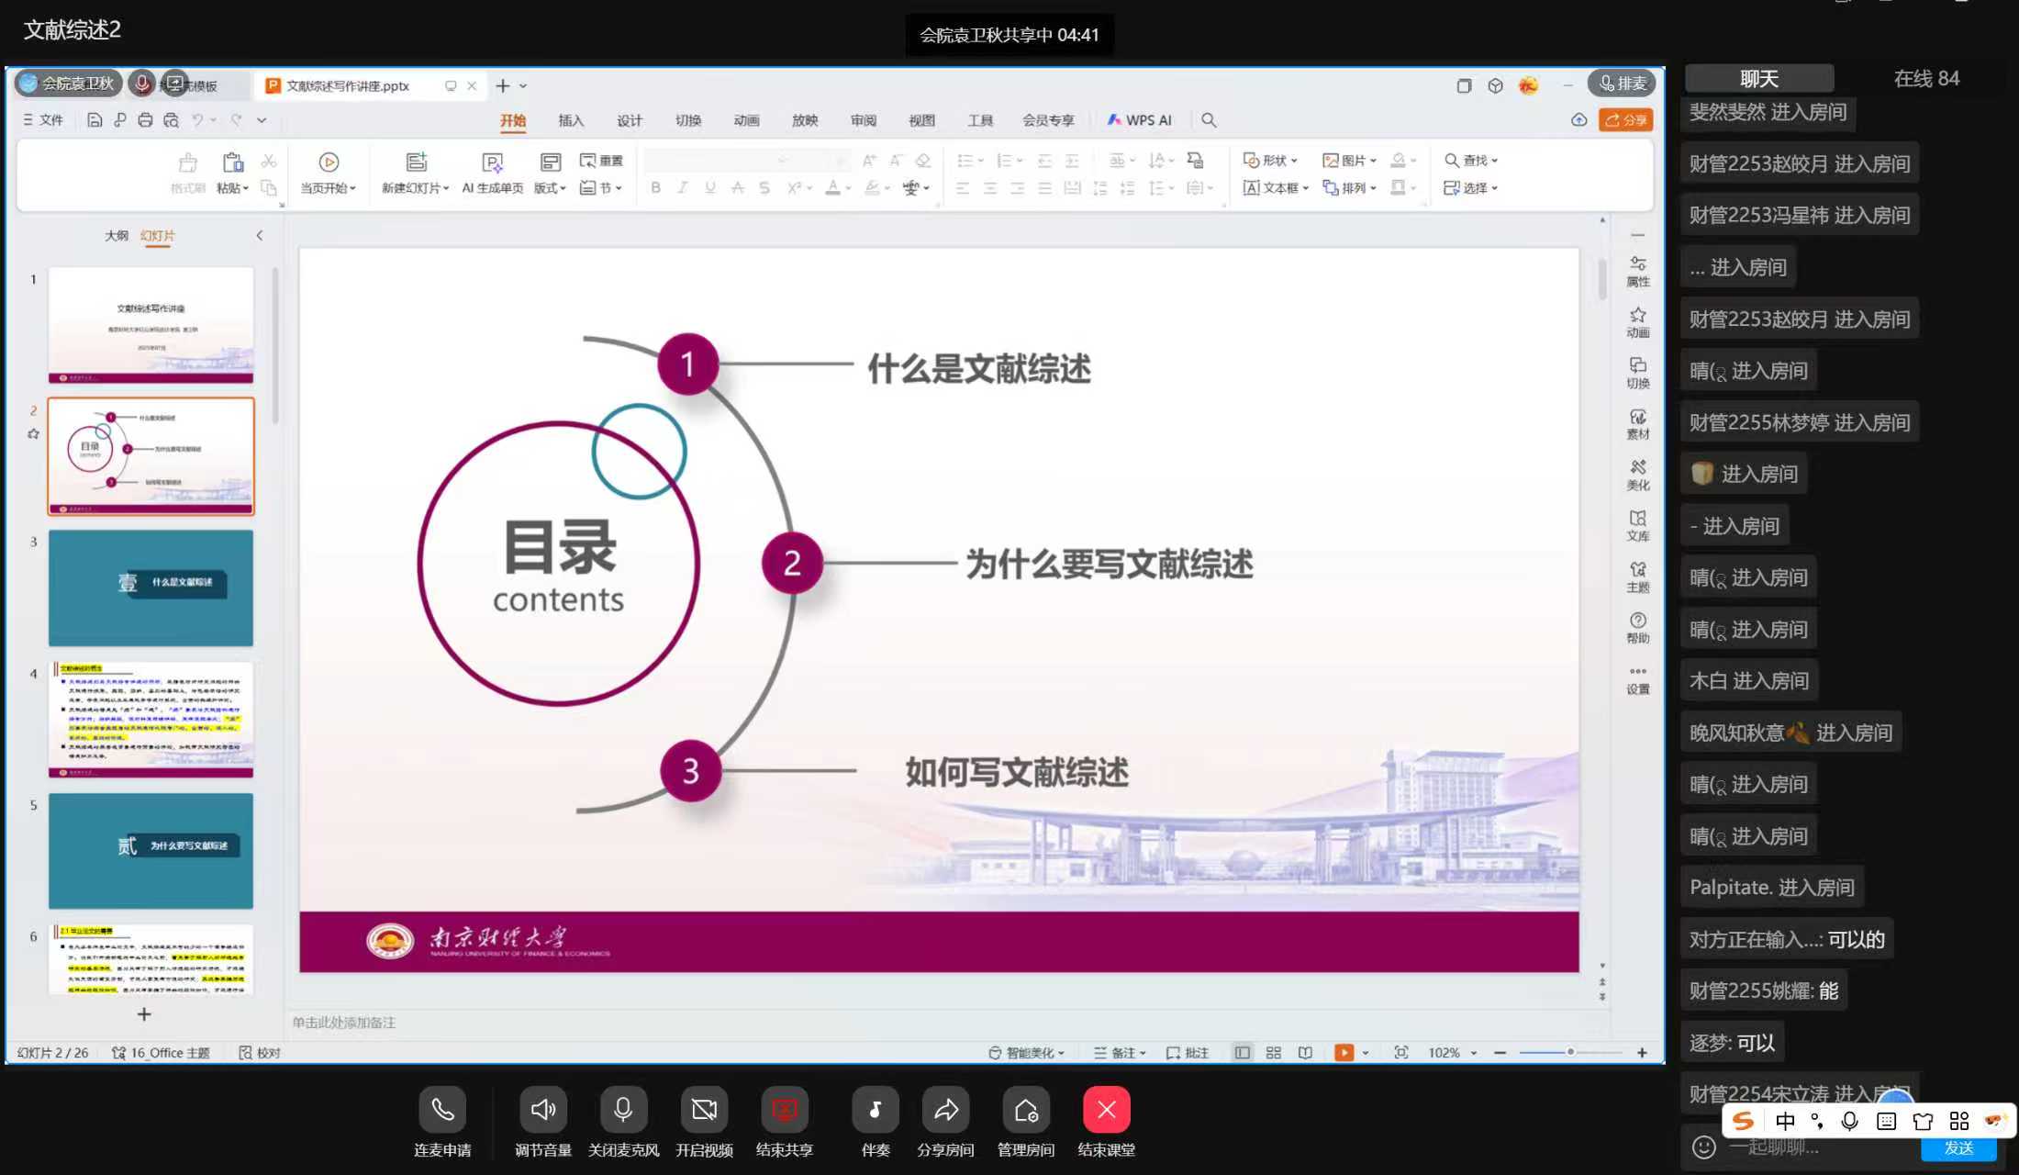Switch to 大纲 outline view tab
The width and height of the screenshot is (2019, 1175).
tap(116, 235)
